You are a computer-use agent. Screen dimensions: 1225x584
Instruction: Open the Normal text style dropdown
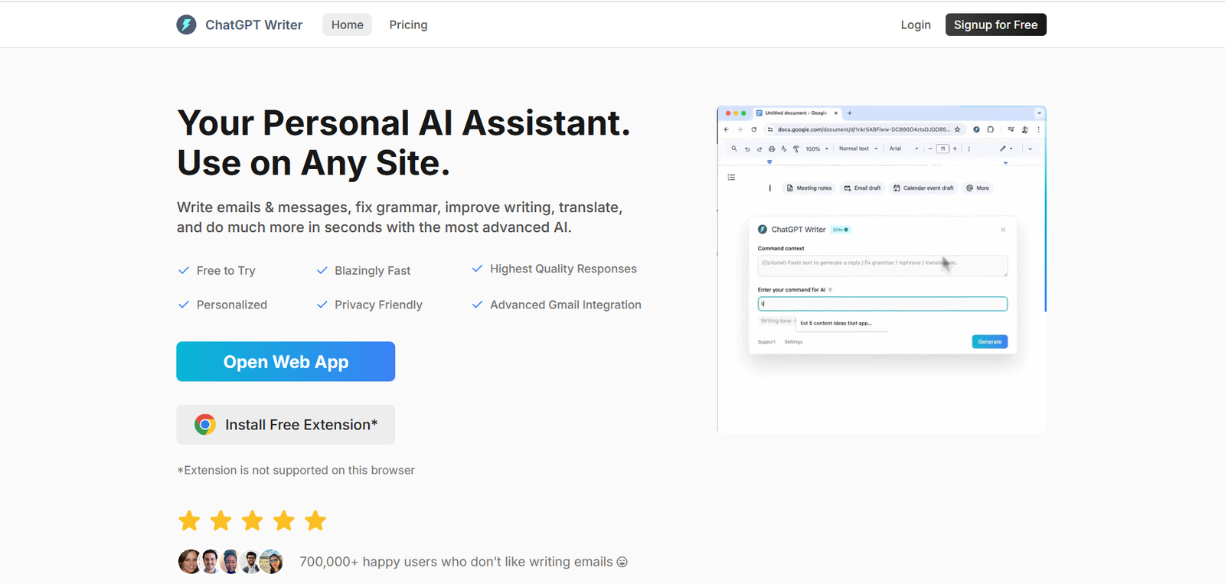[858, 148]
